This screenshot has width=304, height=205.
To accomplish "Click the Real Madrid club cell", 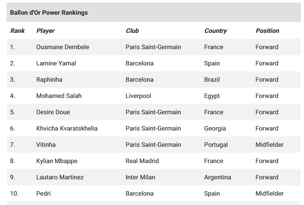I will coord(142,161).
